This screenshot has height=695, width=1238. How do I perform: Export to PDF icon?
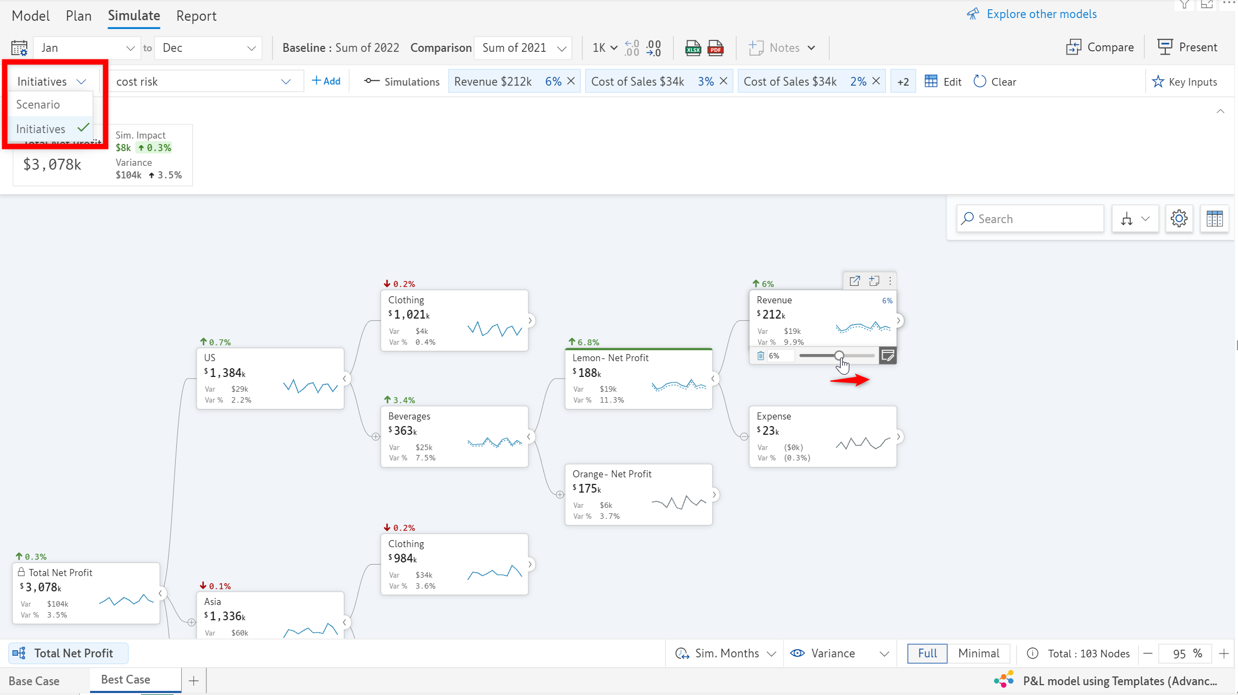pos(715,48)
